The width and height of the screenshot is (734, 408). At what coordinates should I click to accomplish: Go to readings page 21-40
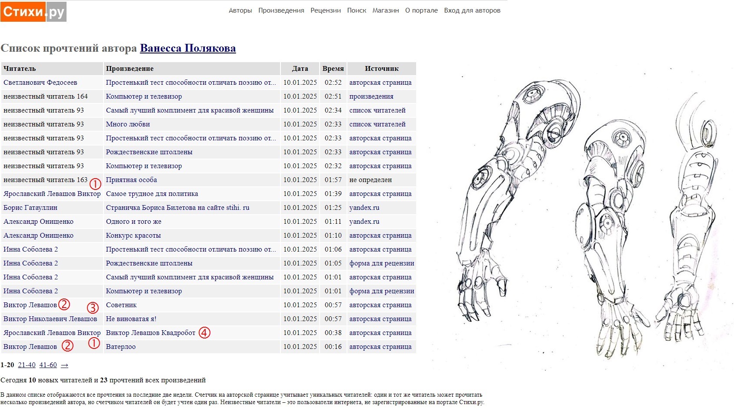coord(27,365)
